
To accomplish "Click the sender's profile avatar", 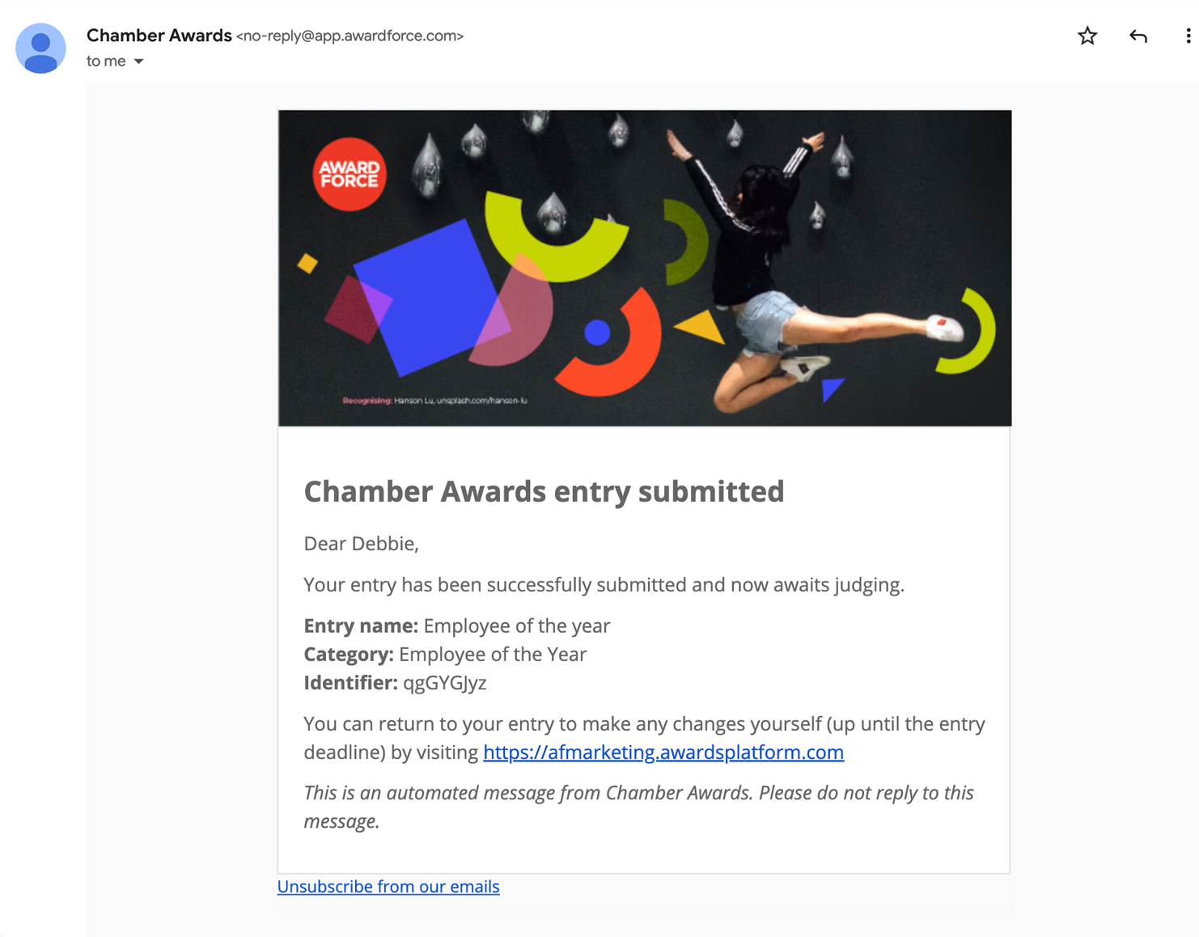I will click(x=40, y=48).
